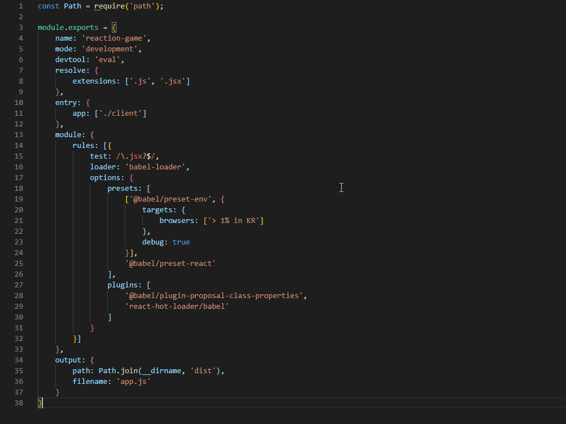Click __dirname in the Path.join call
The image size is (566, 424).
(x=162, y=371)
